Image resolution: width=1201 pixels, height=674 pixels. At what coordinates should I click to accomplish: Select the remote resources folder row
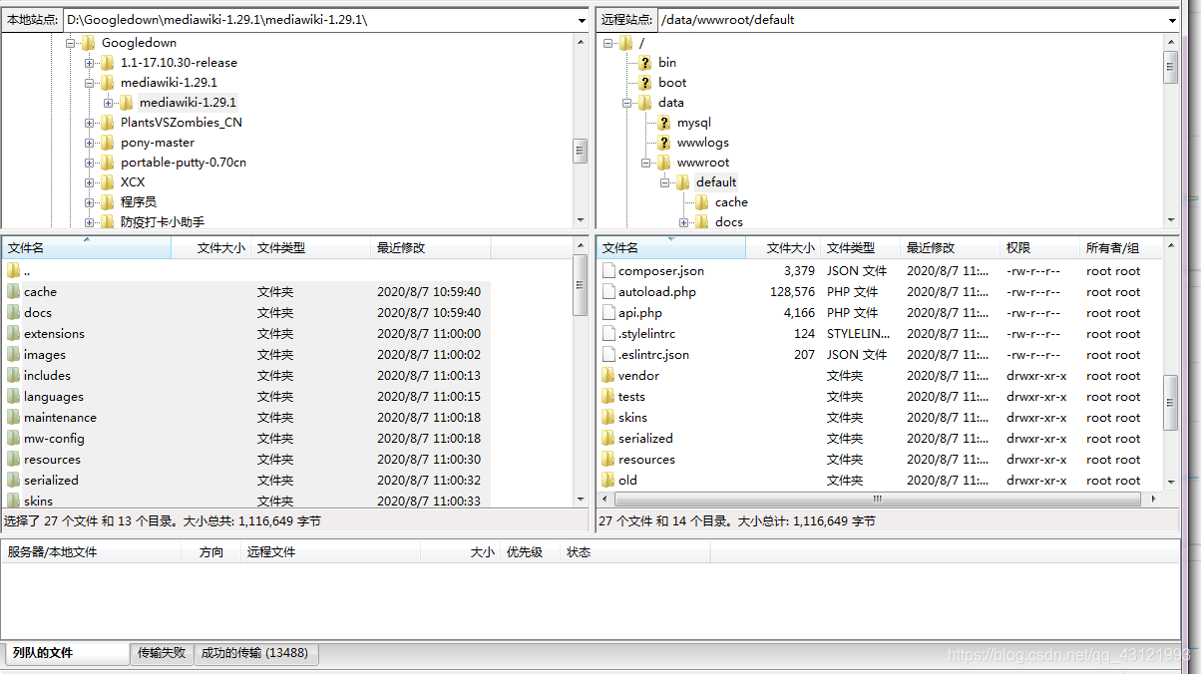tap(878, 460)
